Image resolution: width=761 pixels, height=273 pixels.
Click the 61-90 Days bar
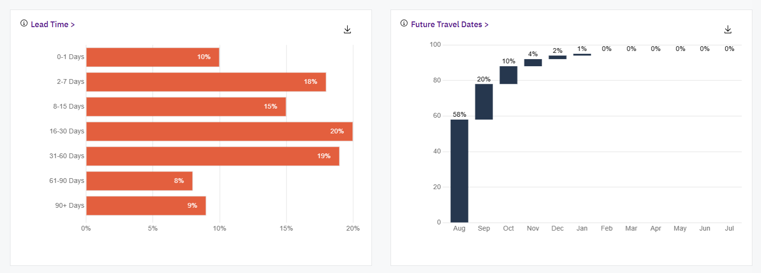click(x=139, y=181)
